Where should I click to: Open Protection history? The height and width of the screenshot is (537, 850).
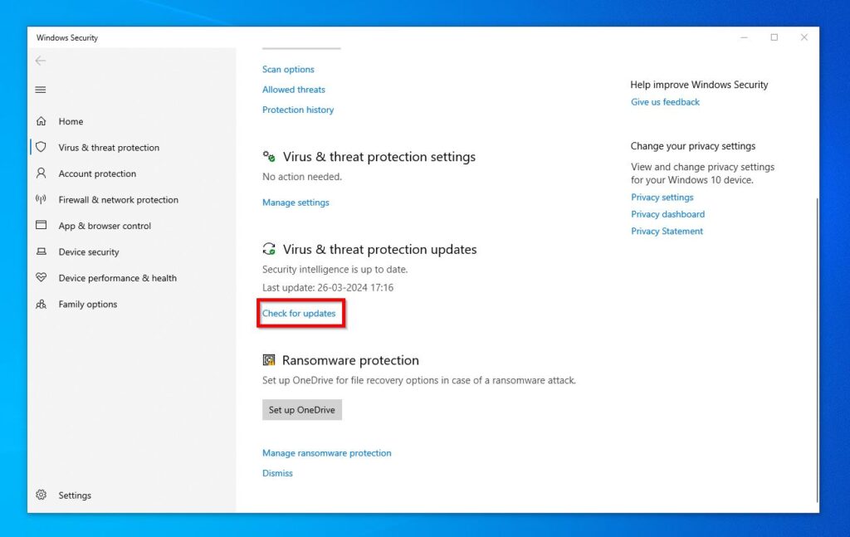pos(298,109)
